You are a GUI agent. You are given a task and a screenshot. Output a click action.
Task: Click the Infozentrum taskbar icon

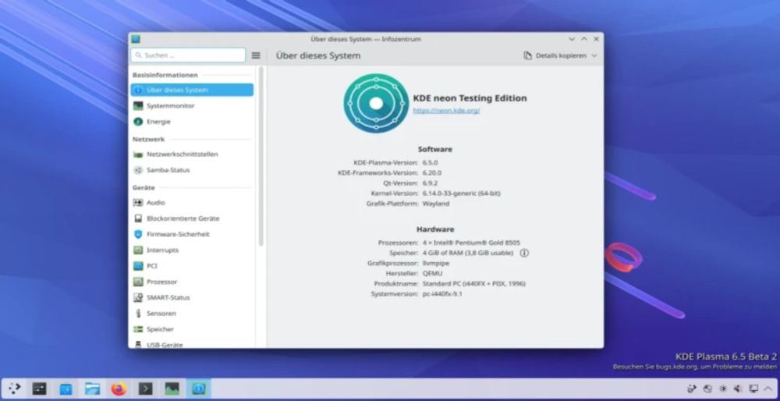pyautogui.click(x=198, y=388)
